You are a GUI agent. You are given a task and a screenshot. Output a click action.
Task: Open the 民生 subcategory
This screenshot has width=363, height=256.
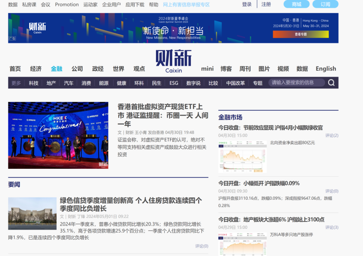click(157, 83)
